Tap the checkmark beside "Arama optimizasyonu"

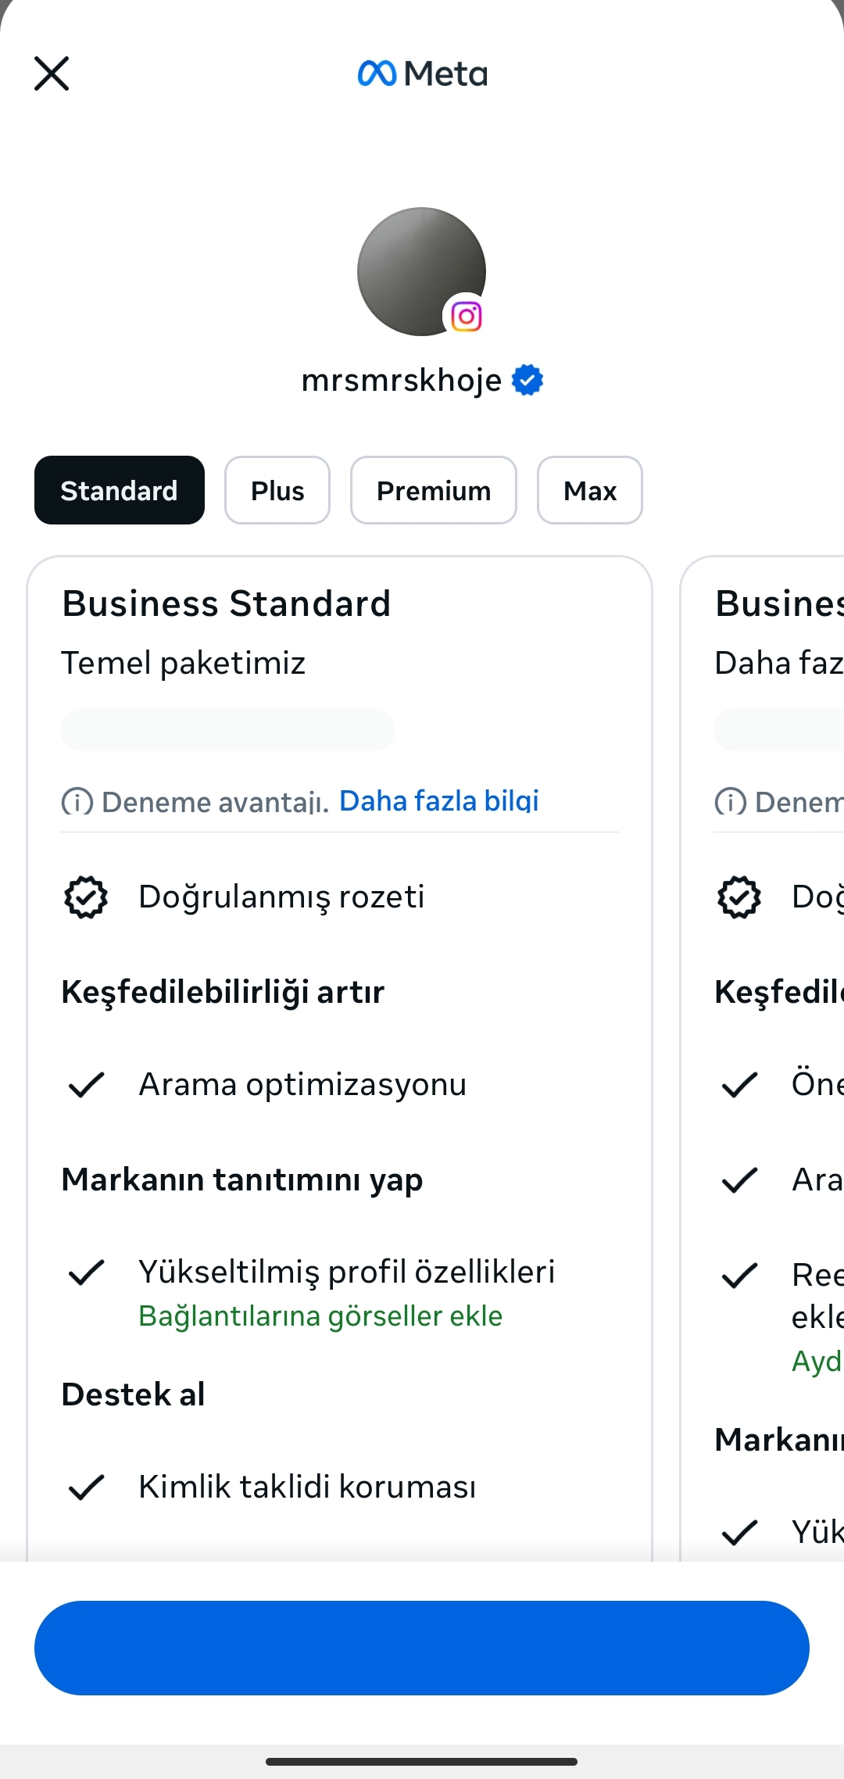(86, 1084)
